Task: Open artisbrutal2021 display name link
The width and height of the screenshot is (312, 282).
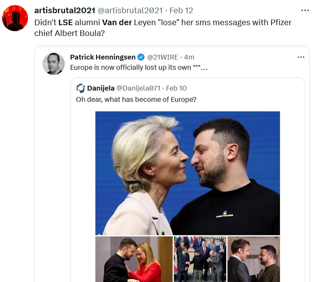Action: coord(64,10)
